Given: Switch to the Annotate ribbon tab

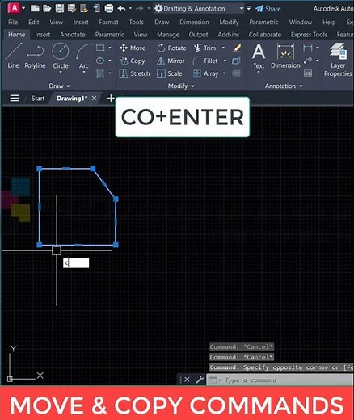Looking at the screenshot, I should (73, 35).
